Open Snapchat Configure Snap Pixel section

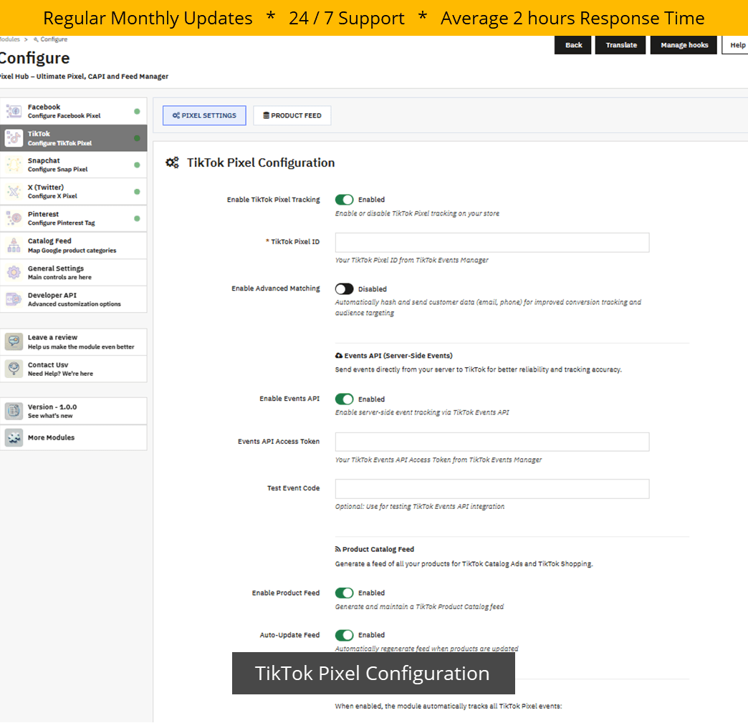74,165
